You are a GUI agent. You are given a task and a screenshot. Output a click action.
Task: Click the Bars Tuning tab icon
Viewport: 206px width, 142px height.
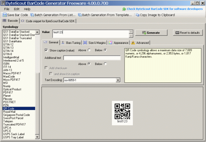pos(63,43)
